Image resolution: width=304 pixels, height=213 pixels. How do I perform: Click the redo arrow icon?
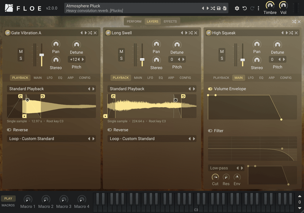tap(252, 8)
